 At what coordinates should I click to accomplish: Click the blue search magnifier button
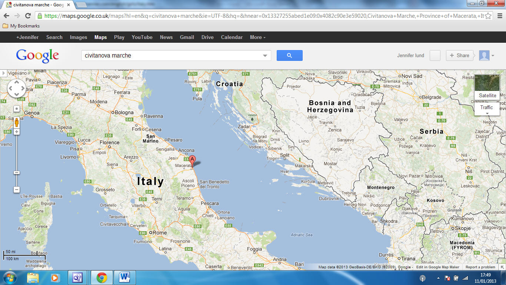coord(289,56)
